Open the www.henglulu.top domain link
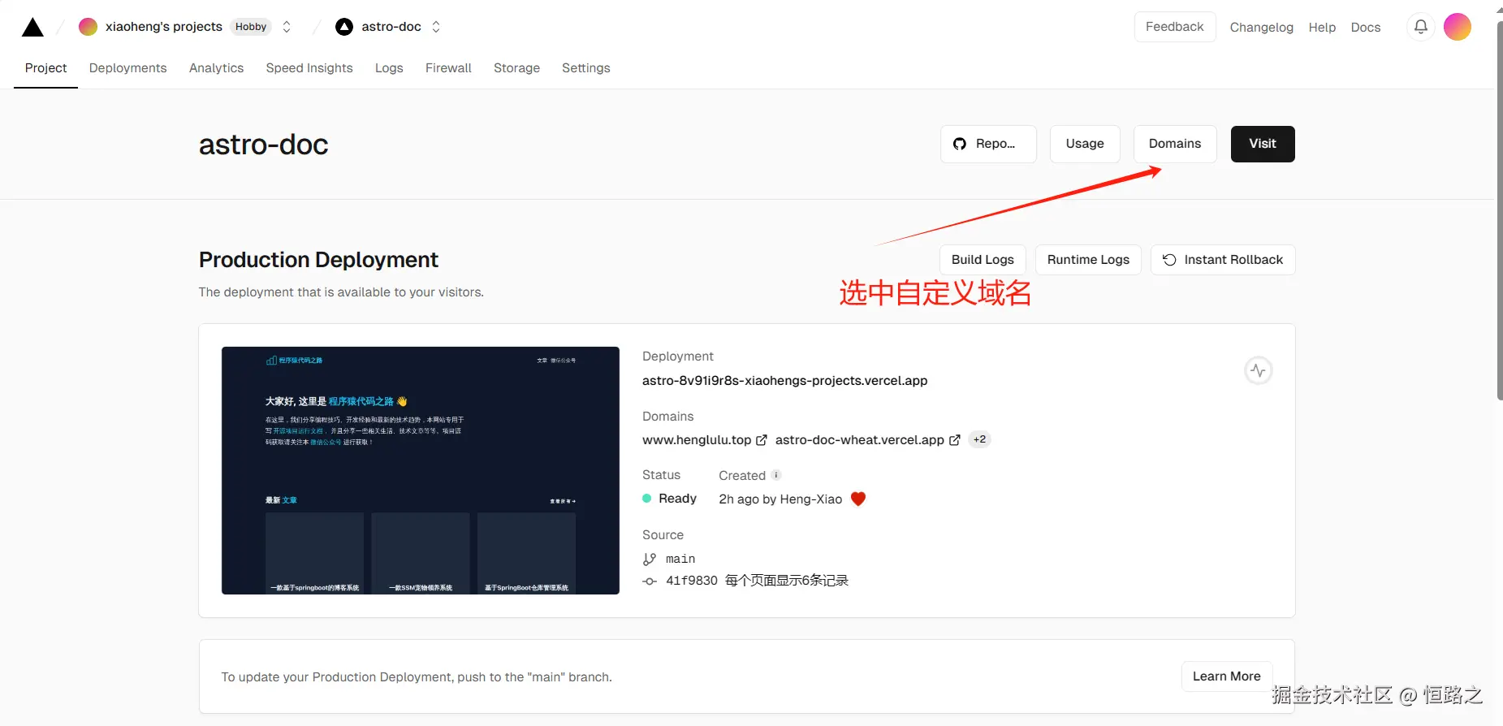The height and width of the screenshot is (726, 1503). coord(697,440)
